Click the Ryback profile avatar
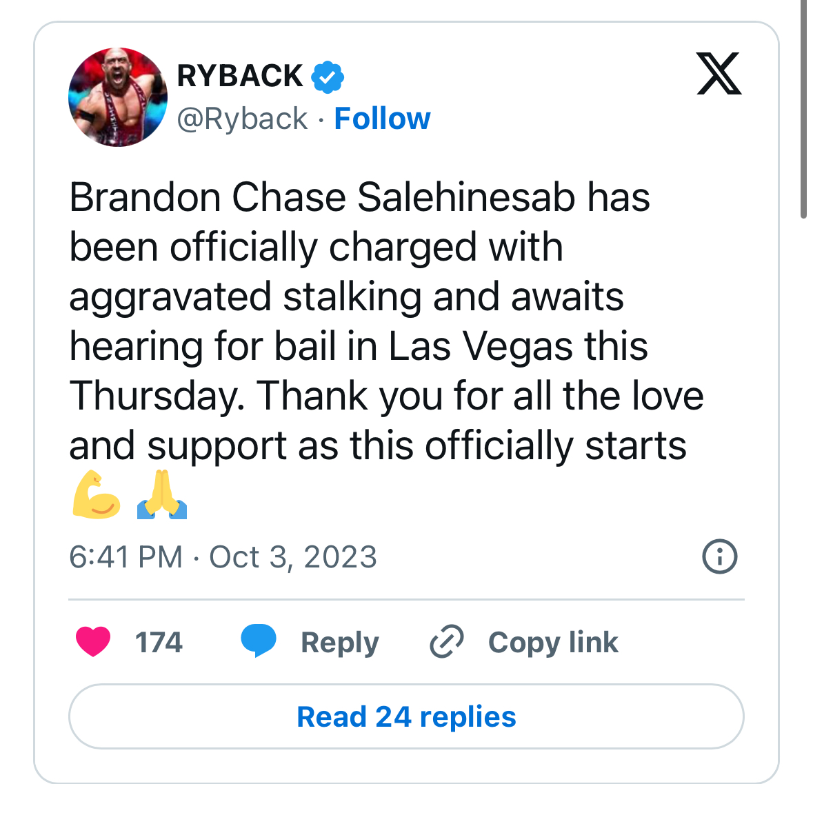 click(118, 97)
